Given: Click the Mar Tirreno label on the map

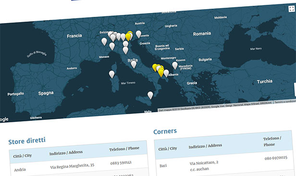Looking at the screenshot, I should click(x=128, y=83).
